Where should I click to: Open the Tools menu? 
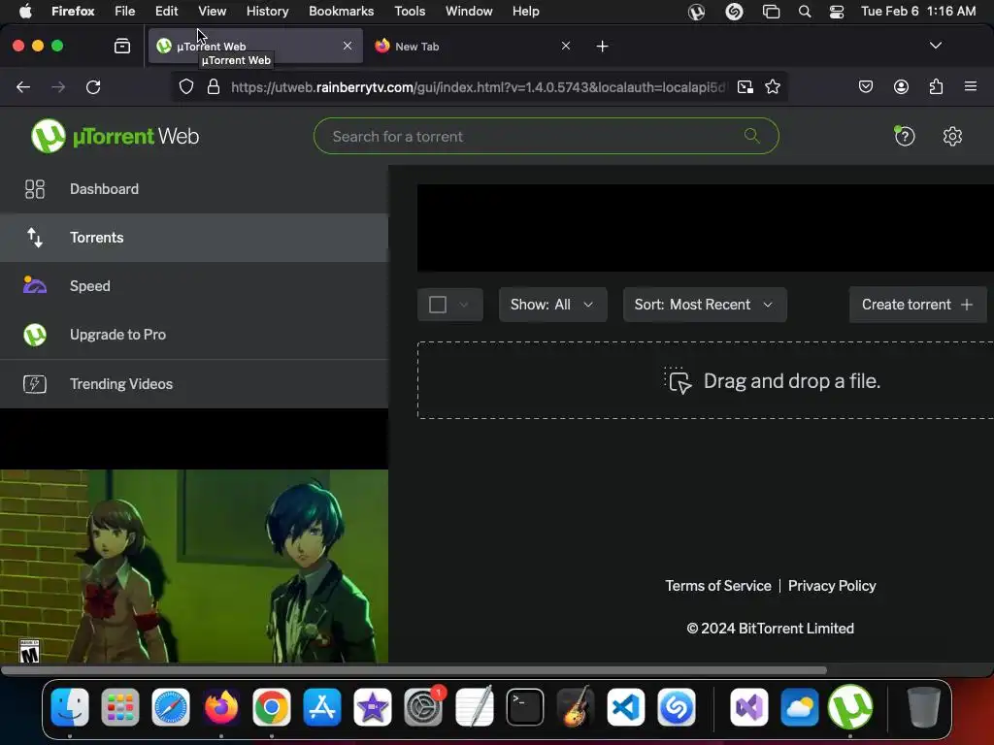coord(410,12)
